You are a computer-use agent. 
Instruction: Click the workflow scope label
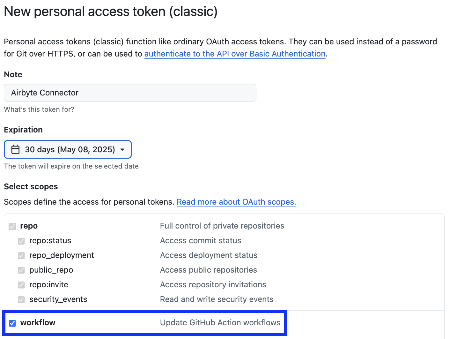[38, 323]
